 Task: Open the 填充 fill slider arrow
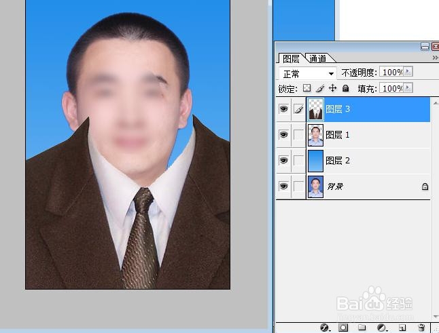(408, 88)
